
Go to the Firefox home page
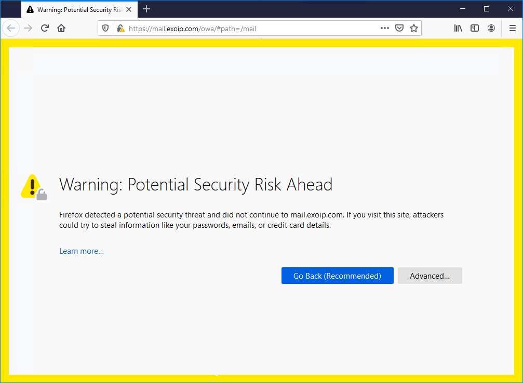coord(61,28)
